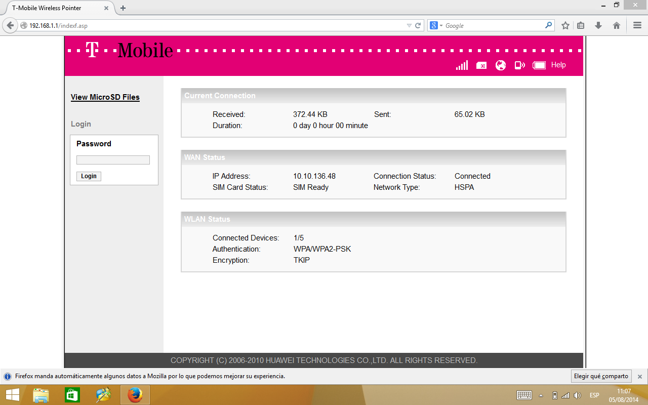Bookmark this page with the star icon
The width and height of the screenshot is (648, 405).
coord(565,25)
